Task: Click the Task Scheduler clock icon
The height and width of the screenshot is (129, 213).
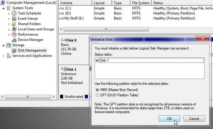Action: (x=14, y=13)
